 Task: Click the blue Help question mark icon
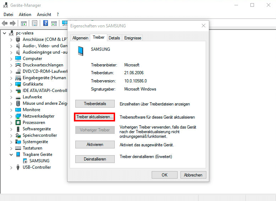[x=45, y=23]
